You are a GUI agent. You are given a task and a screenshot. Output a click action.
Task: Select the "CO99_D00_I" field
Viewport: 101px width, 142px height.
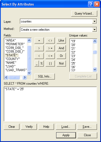point(15,52)
